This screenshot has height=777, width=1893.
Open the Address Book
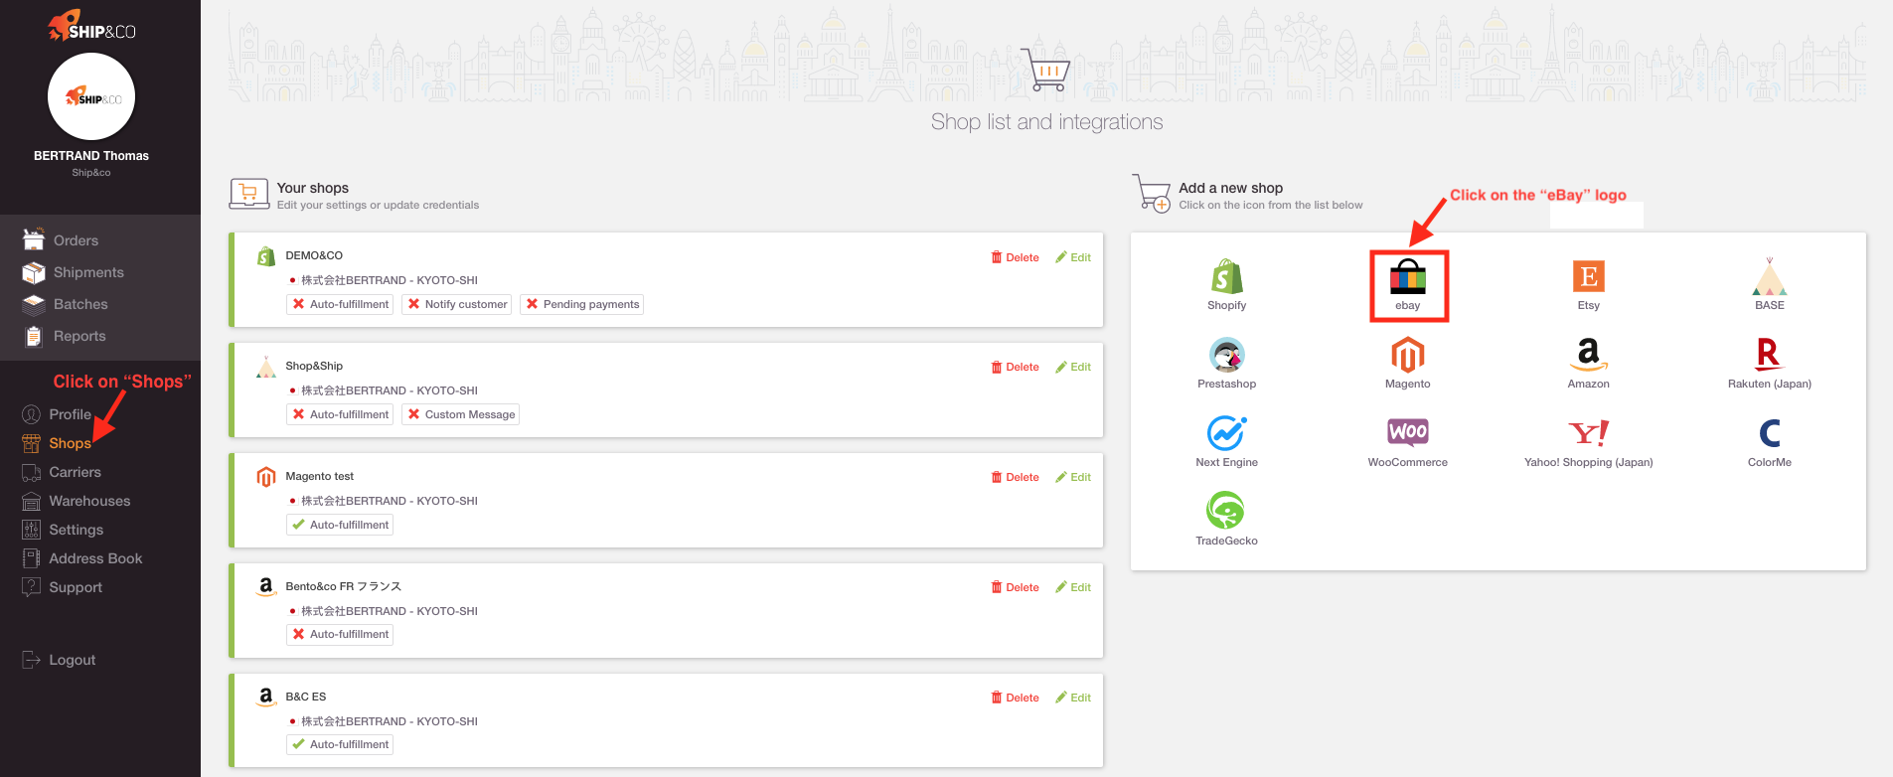pos(95,558)
